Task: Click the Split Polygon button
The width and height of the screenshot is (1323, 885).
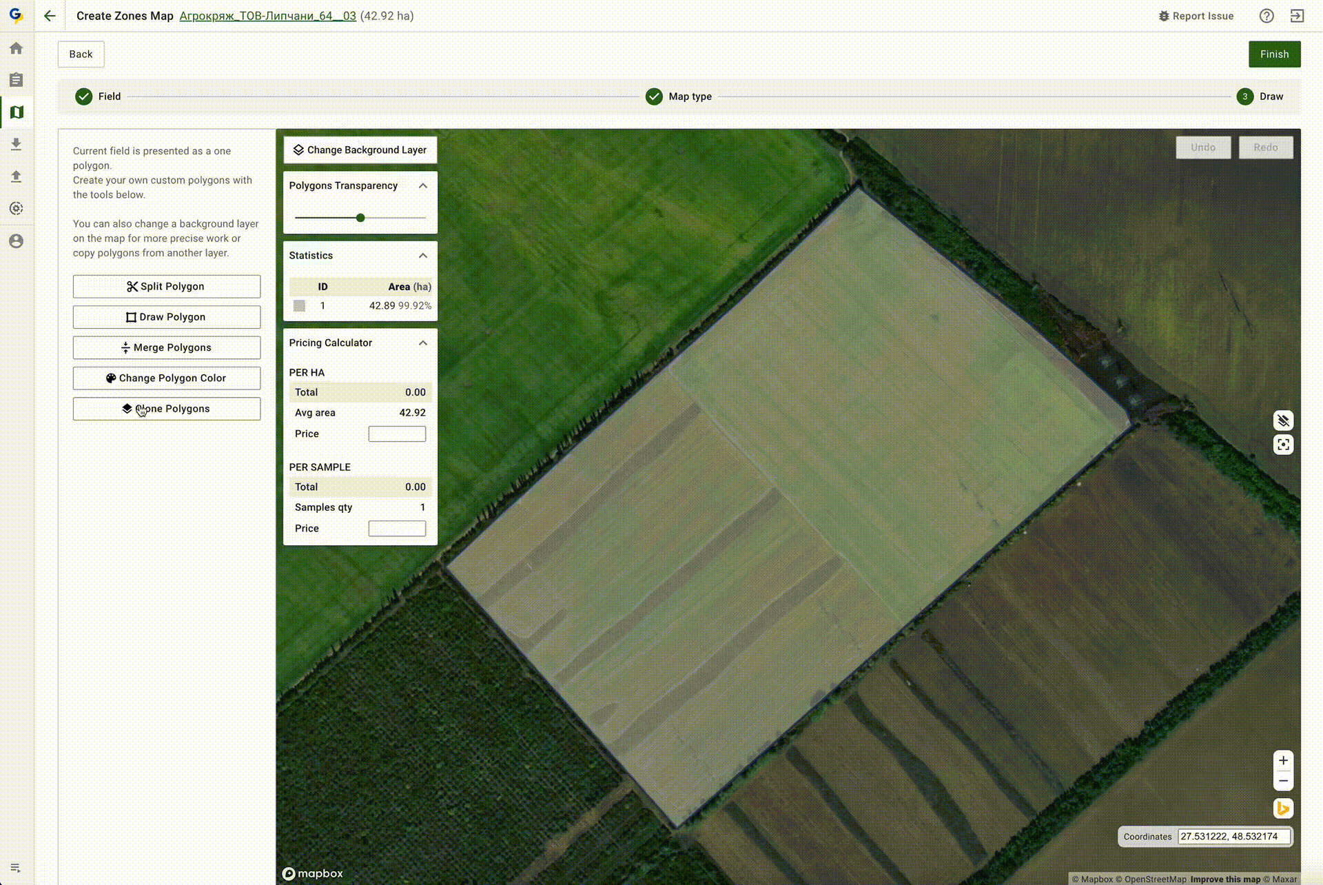Action: click(167, 287)
